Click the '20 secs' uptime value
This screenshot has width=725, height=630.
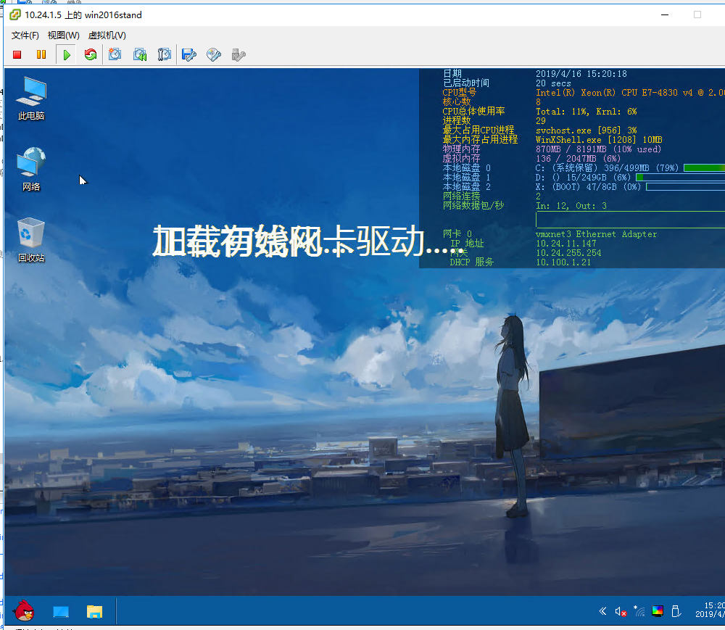click(x=553, y=83)
